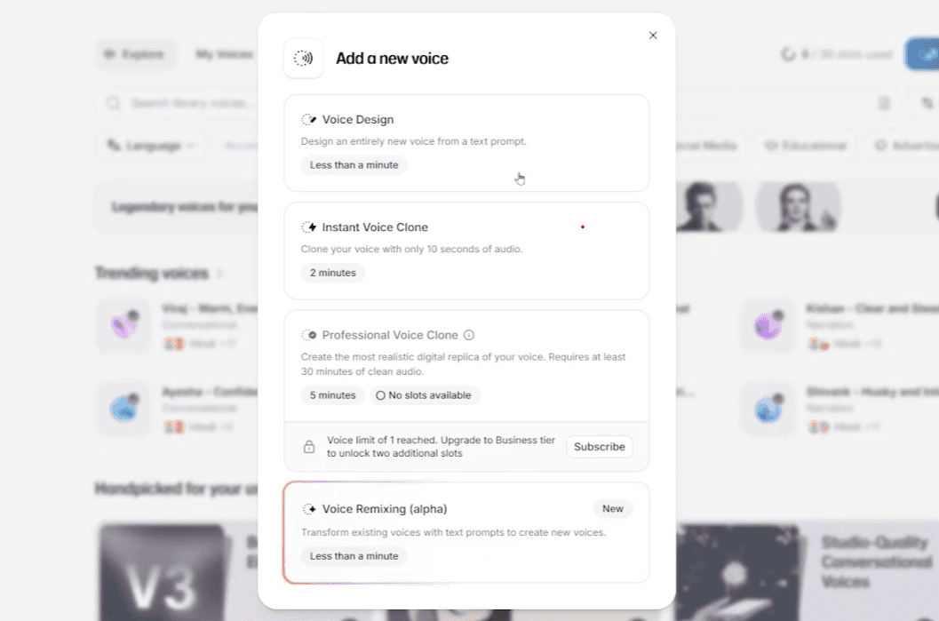Enable the Educational filter chip

click(805, 146)
